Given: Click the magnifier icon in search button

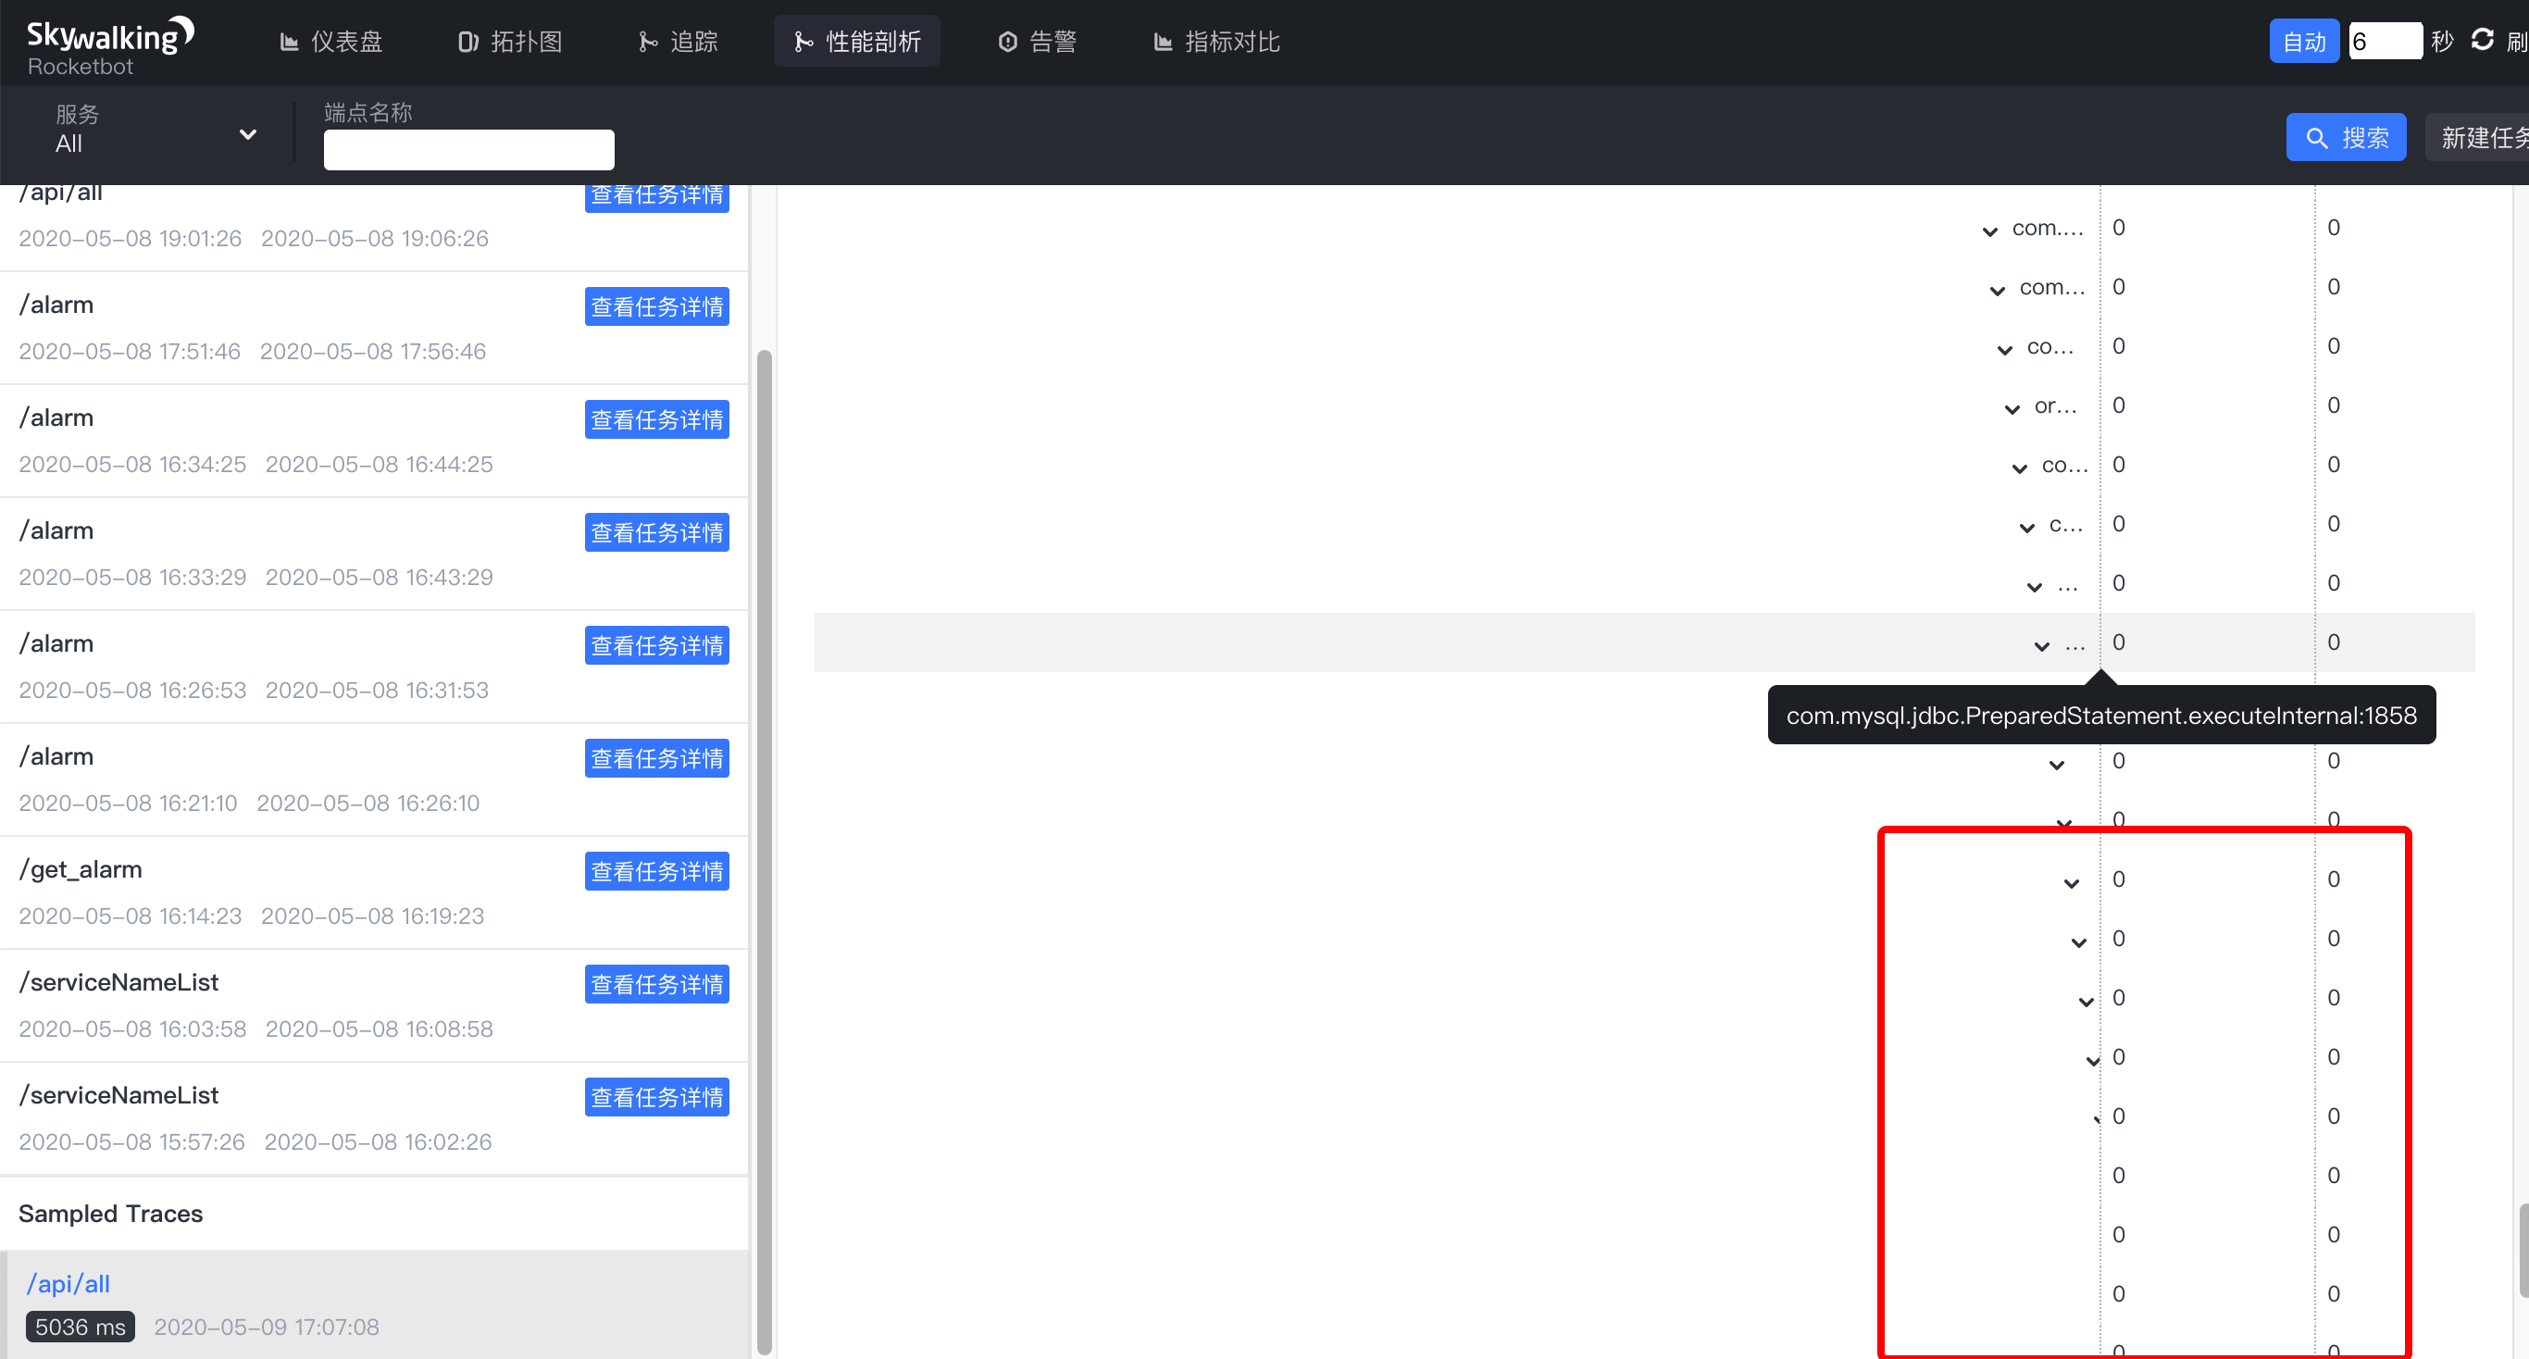Looking at the screenshot, I should coord(2317,139).
